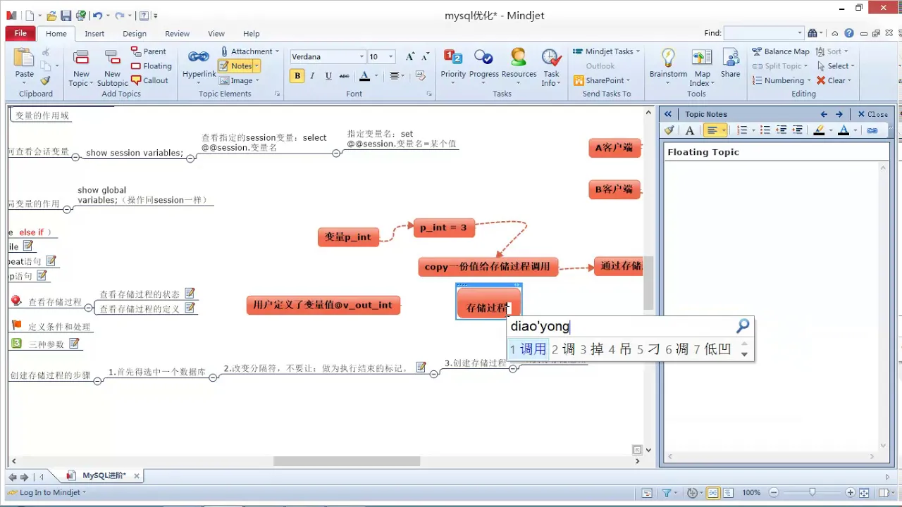
Task: Click the Priority marker icon
Action: click(453, 57)
